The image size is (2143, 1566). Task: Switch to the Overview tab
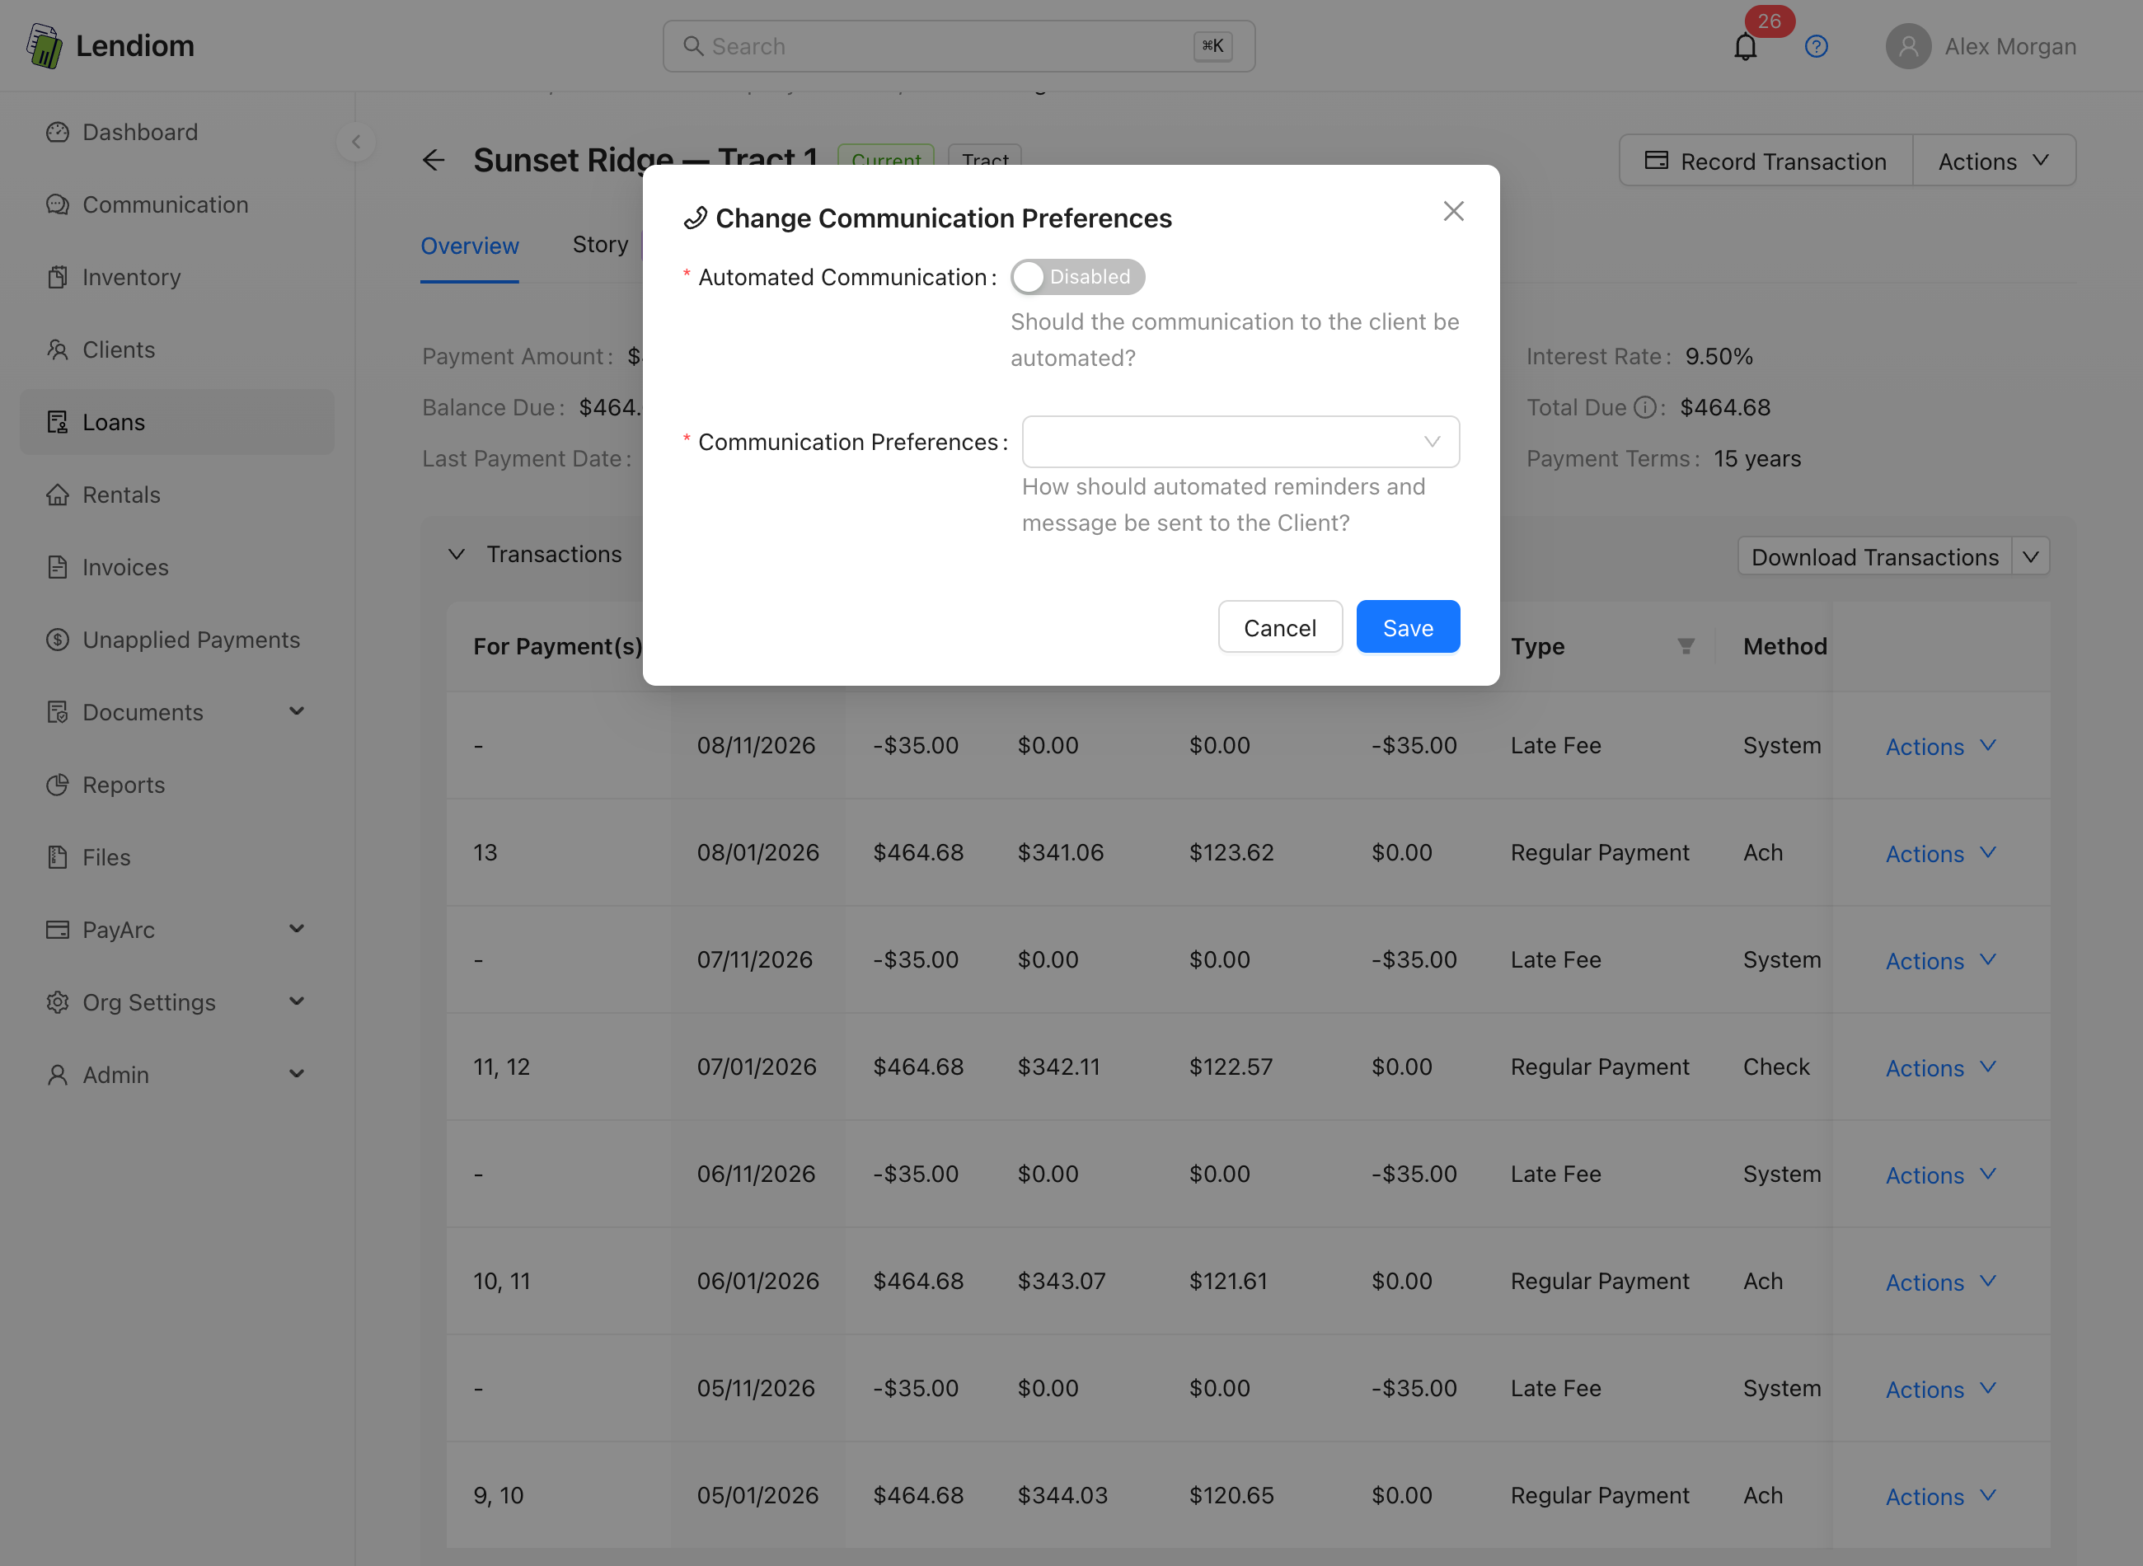tap(469, 246)
